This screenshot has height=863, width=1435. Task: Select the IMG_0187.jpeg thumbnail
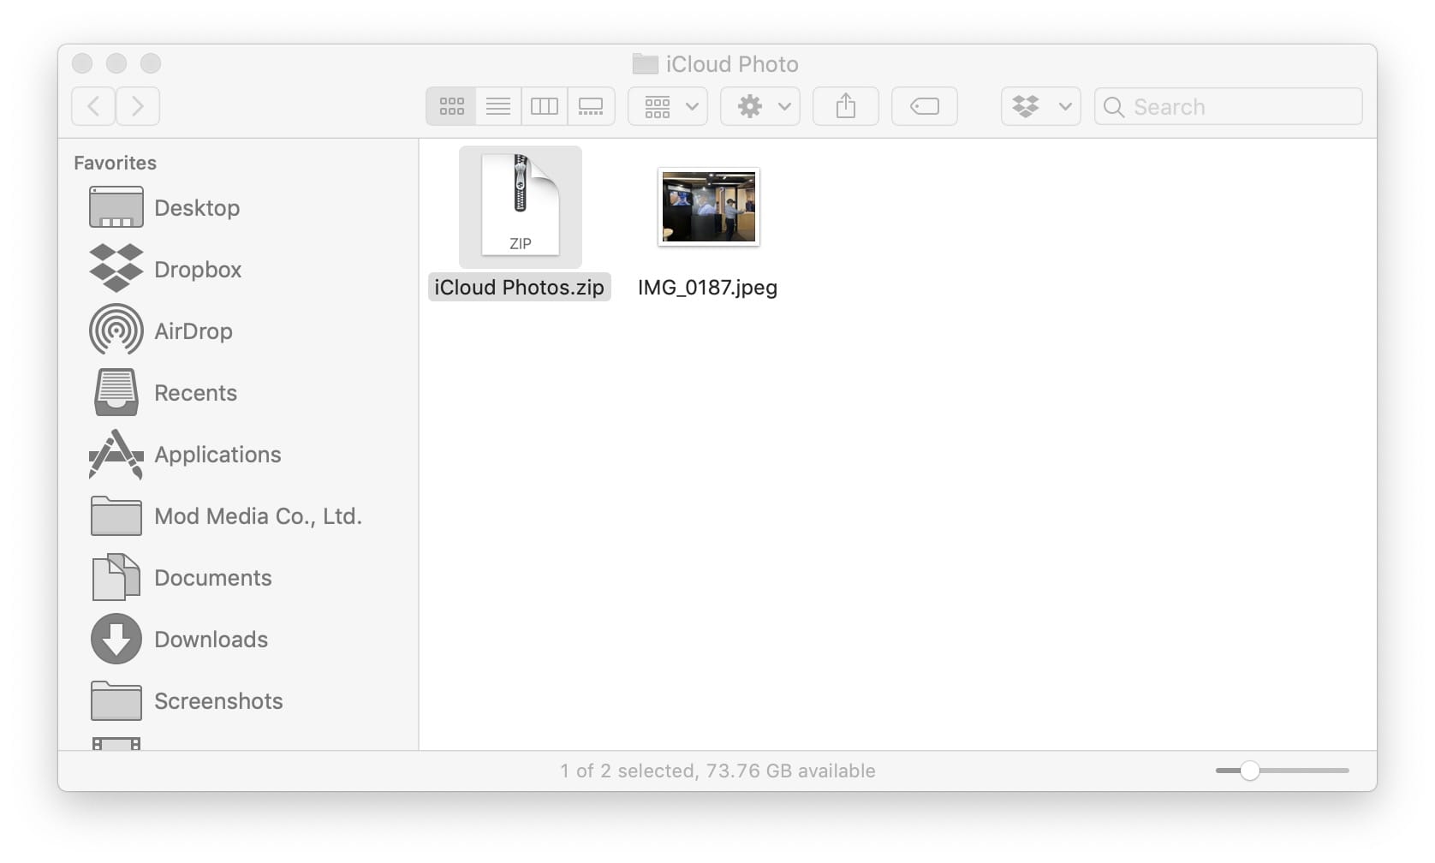tap(708, 207)
